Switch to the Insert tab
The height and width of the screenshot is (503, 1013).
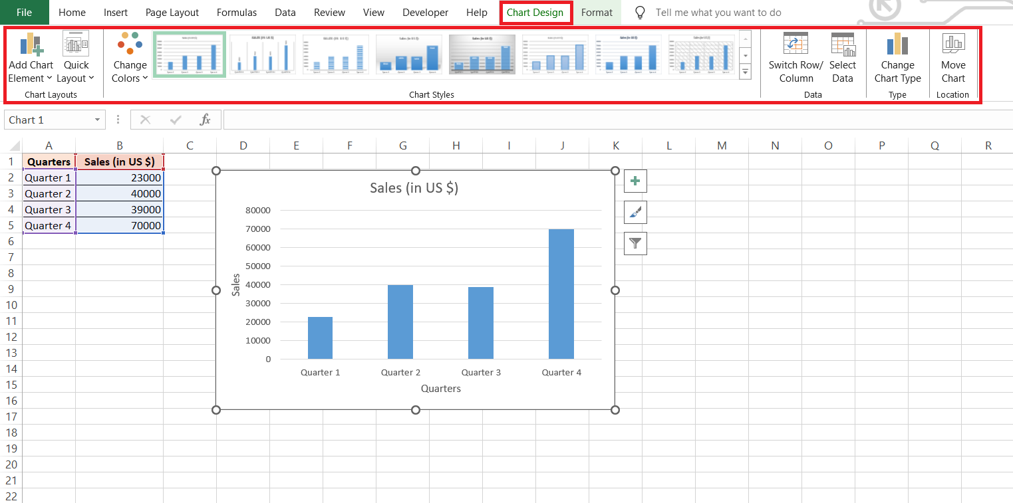[116, 13]
